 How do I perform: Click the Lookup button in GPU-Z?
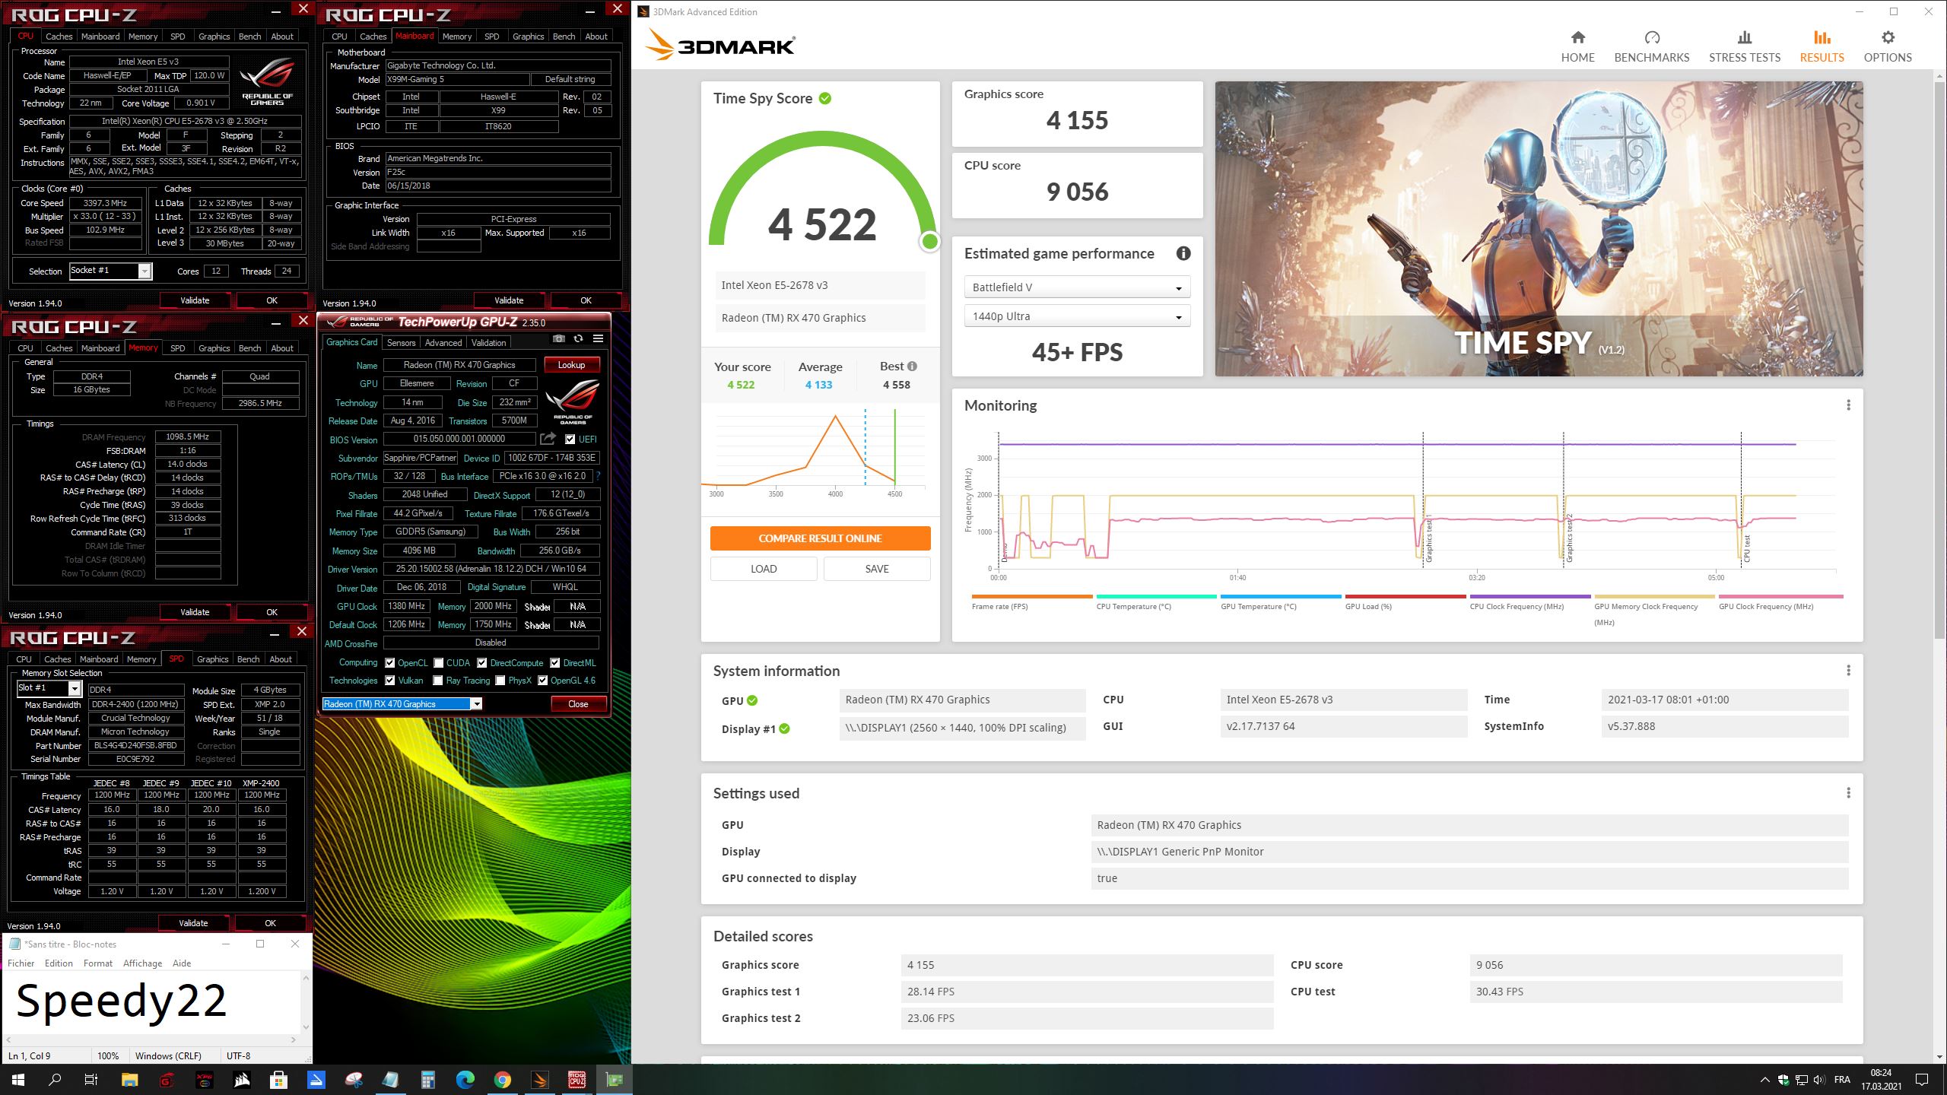coord(571,365)
